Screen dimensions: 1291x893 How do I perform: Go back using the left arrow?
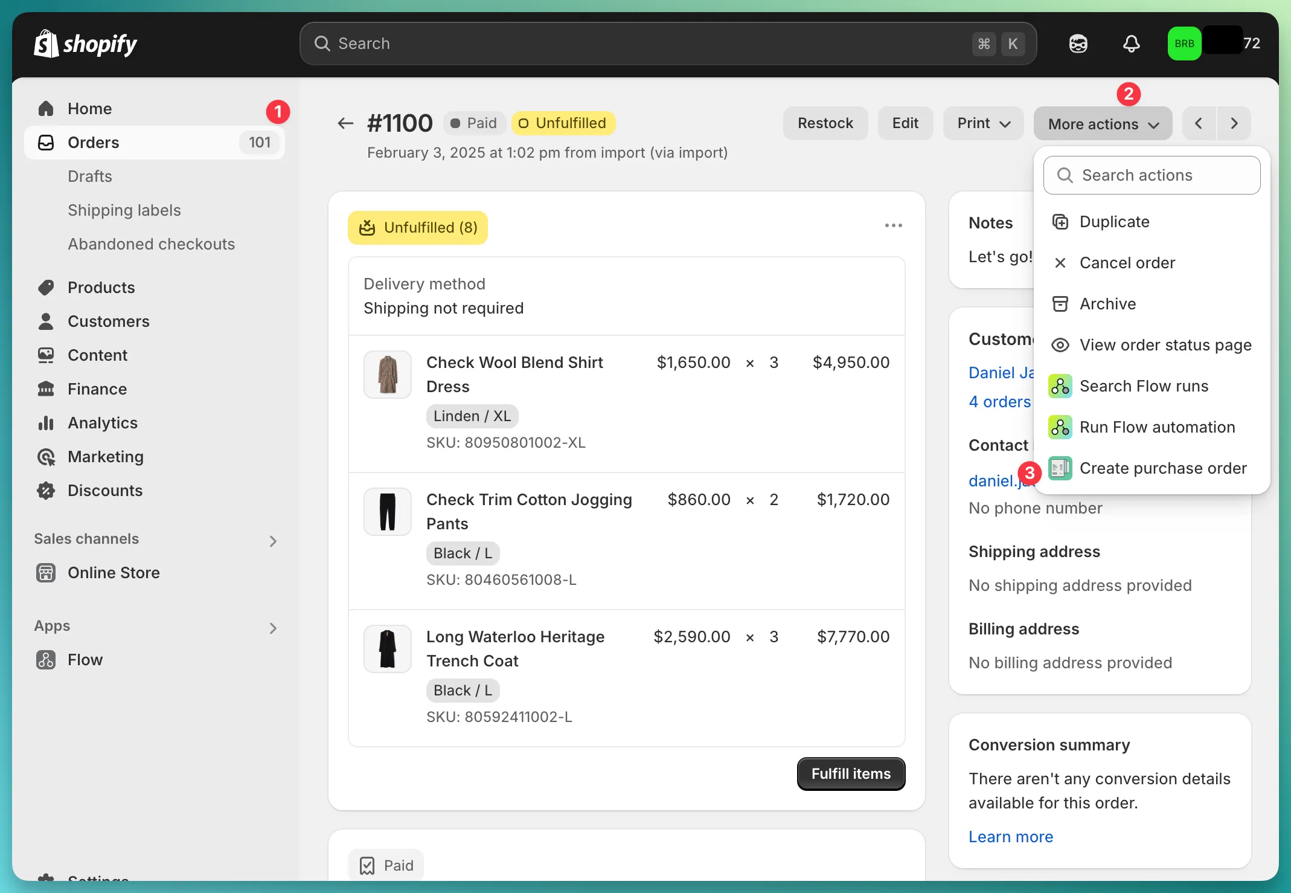[345, 123]
